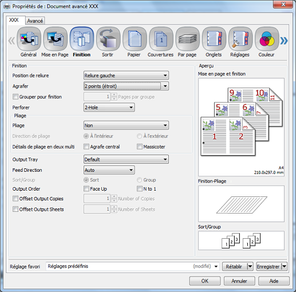Select the Mise en Page icon
Viewport: 296px width, 292px height.
pos(56,39)
